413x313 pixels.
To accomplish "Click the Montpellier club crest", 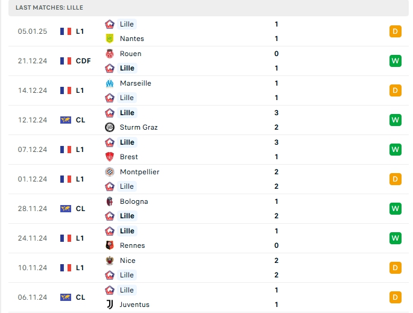I will (x=110, y=172).
